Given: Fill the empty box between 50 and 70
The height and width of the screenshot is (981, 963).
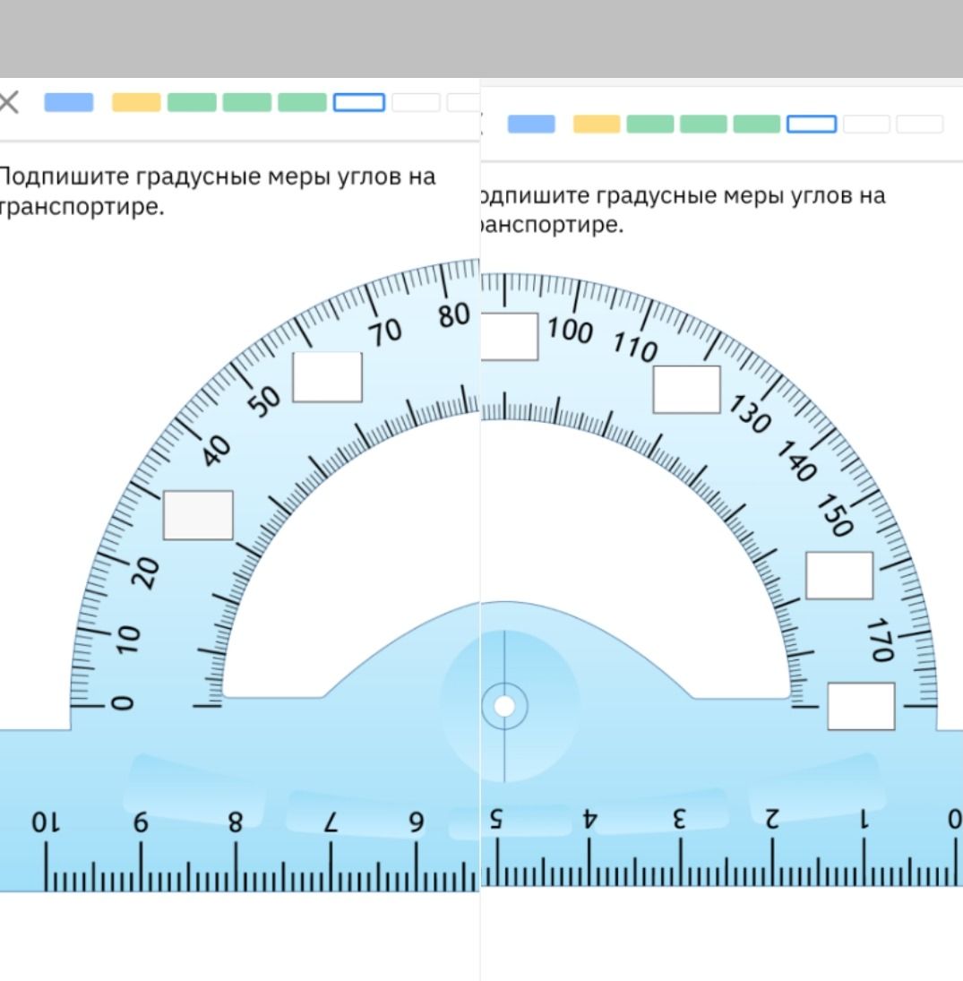Looking at the screenshot, I should point(327,377).
